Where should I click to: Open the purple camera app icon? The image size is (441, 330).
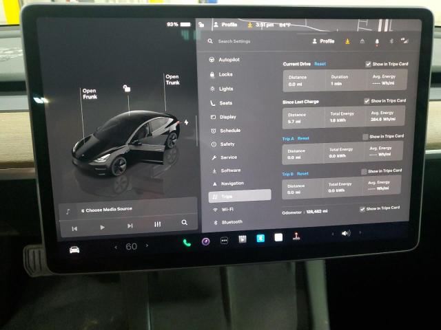point(205,241)
